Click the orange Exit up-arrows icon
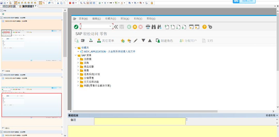 135,27
